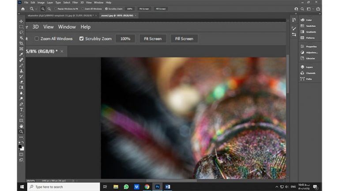Open the History panel icon
The width and height of the screenshot is (339, 191).
pos(294,20)
